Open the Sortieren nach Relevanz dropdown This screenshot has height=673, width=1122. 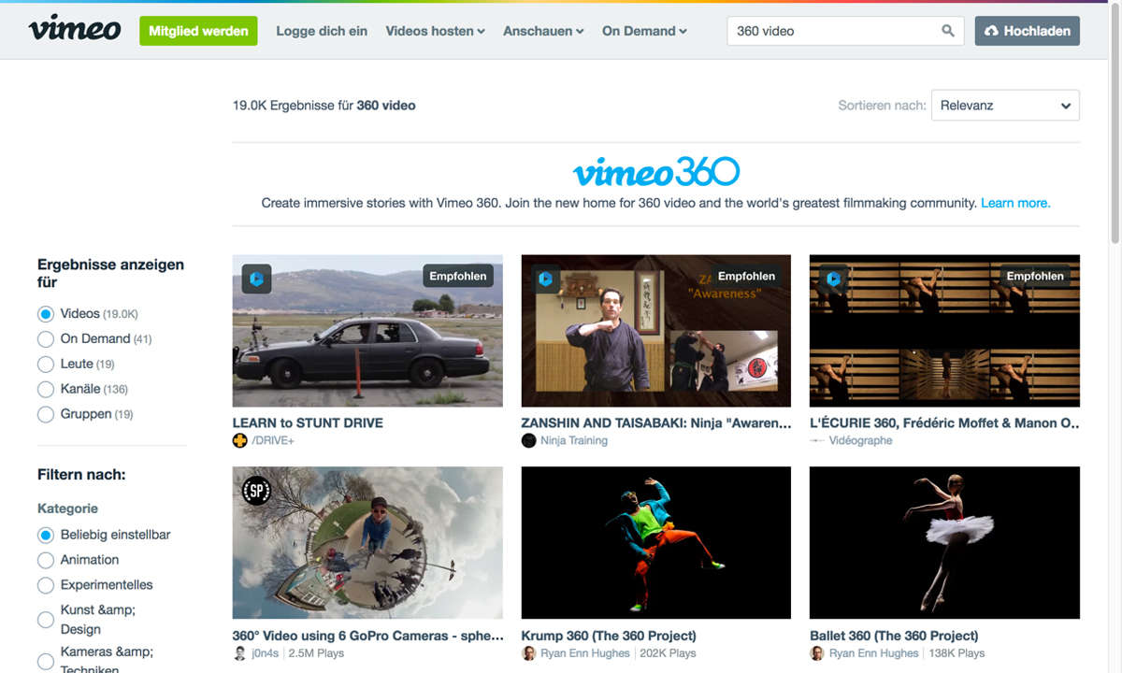coord(1005,106)
